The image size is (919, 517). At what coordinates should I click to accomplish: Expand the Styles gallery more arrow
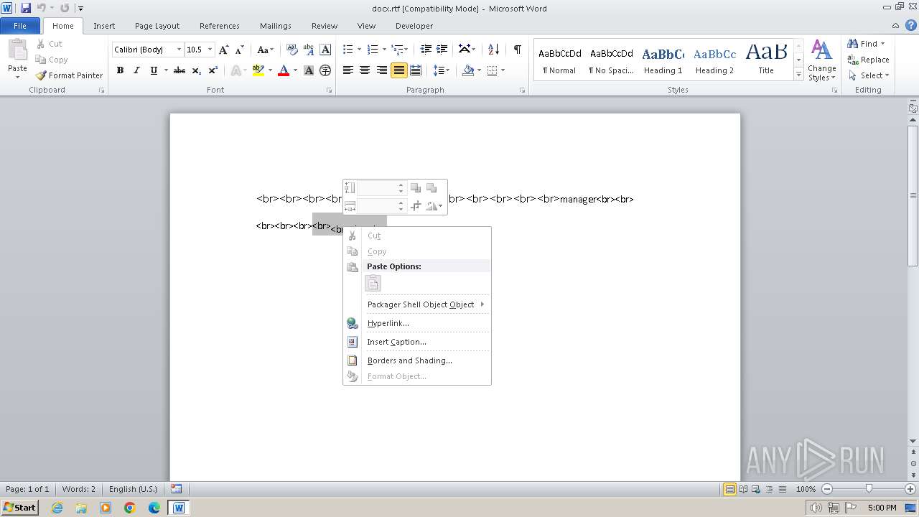tap(798, 74)
